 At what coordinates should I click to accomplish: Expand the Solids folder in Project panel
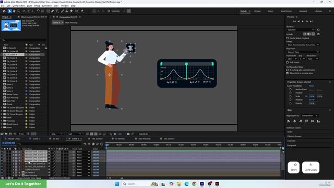pyautogui.click(x=2, y=118)
